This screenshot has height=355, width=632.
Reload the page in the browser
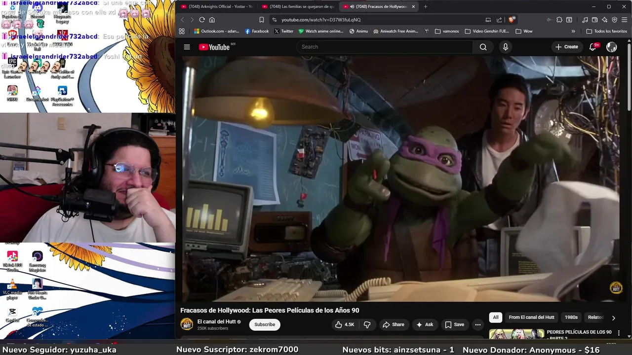click(202, 20)
